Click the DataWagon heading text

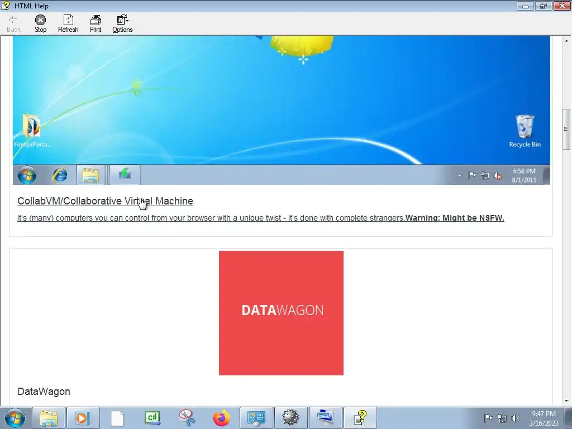[44, 392]
